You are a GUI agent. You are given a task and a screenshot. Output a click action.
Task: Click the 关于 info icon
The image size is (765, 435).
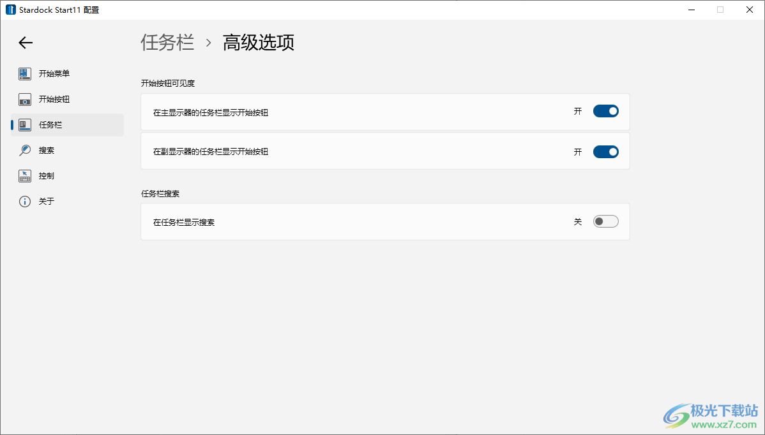click(x=25, y=202)
